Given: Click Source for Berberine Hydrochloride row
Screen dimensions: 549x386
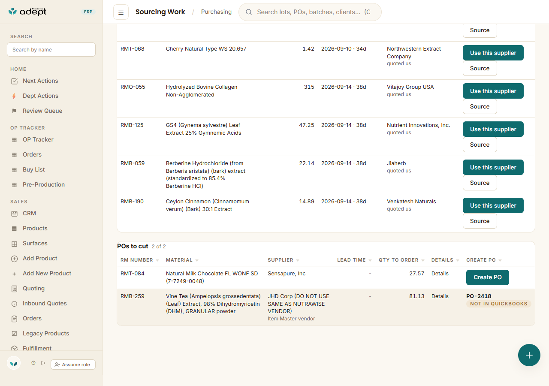Looking at the screenshot, I should click(480, 183).
